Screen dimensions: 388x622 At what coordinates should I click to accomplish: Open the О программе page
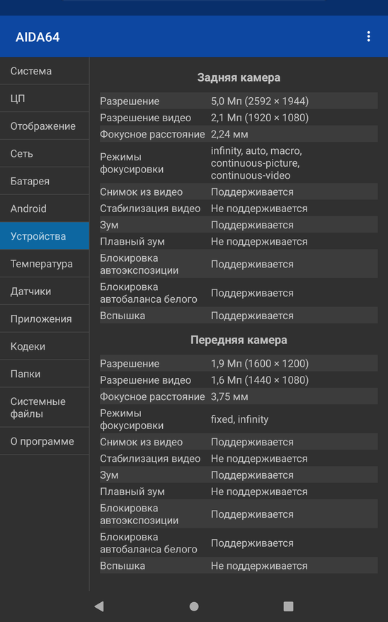pos(45,441)
